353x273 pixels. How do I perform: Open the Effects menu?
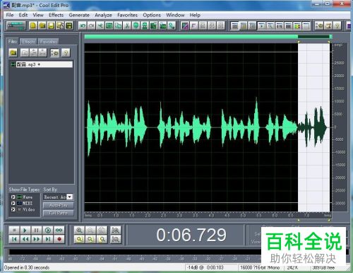point(56,15)
